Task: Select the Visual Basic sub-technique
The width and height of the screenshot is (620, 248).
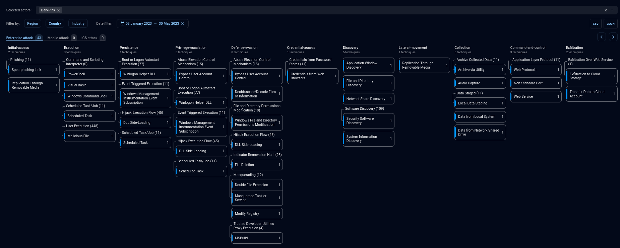Action: tap(90, 85)
